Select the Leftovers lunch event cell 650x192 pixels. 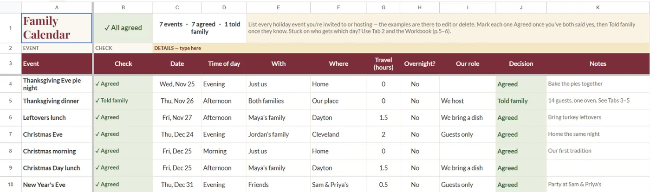pyautogui.click(x=57, y=117)
